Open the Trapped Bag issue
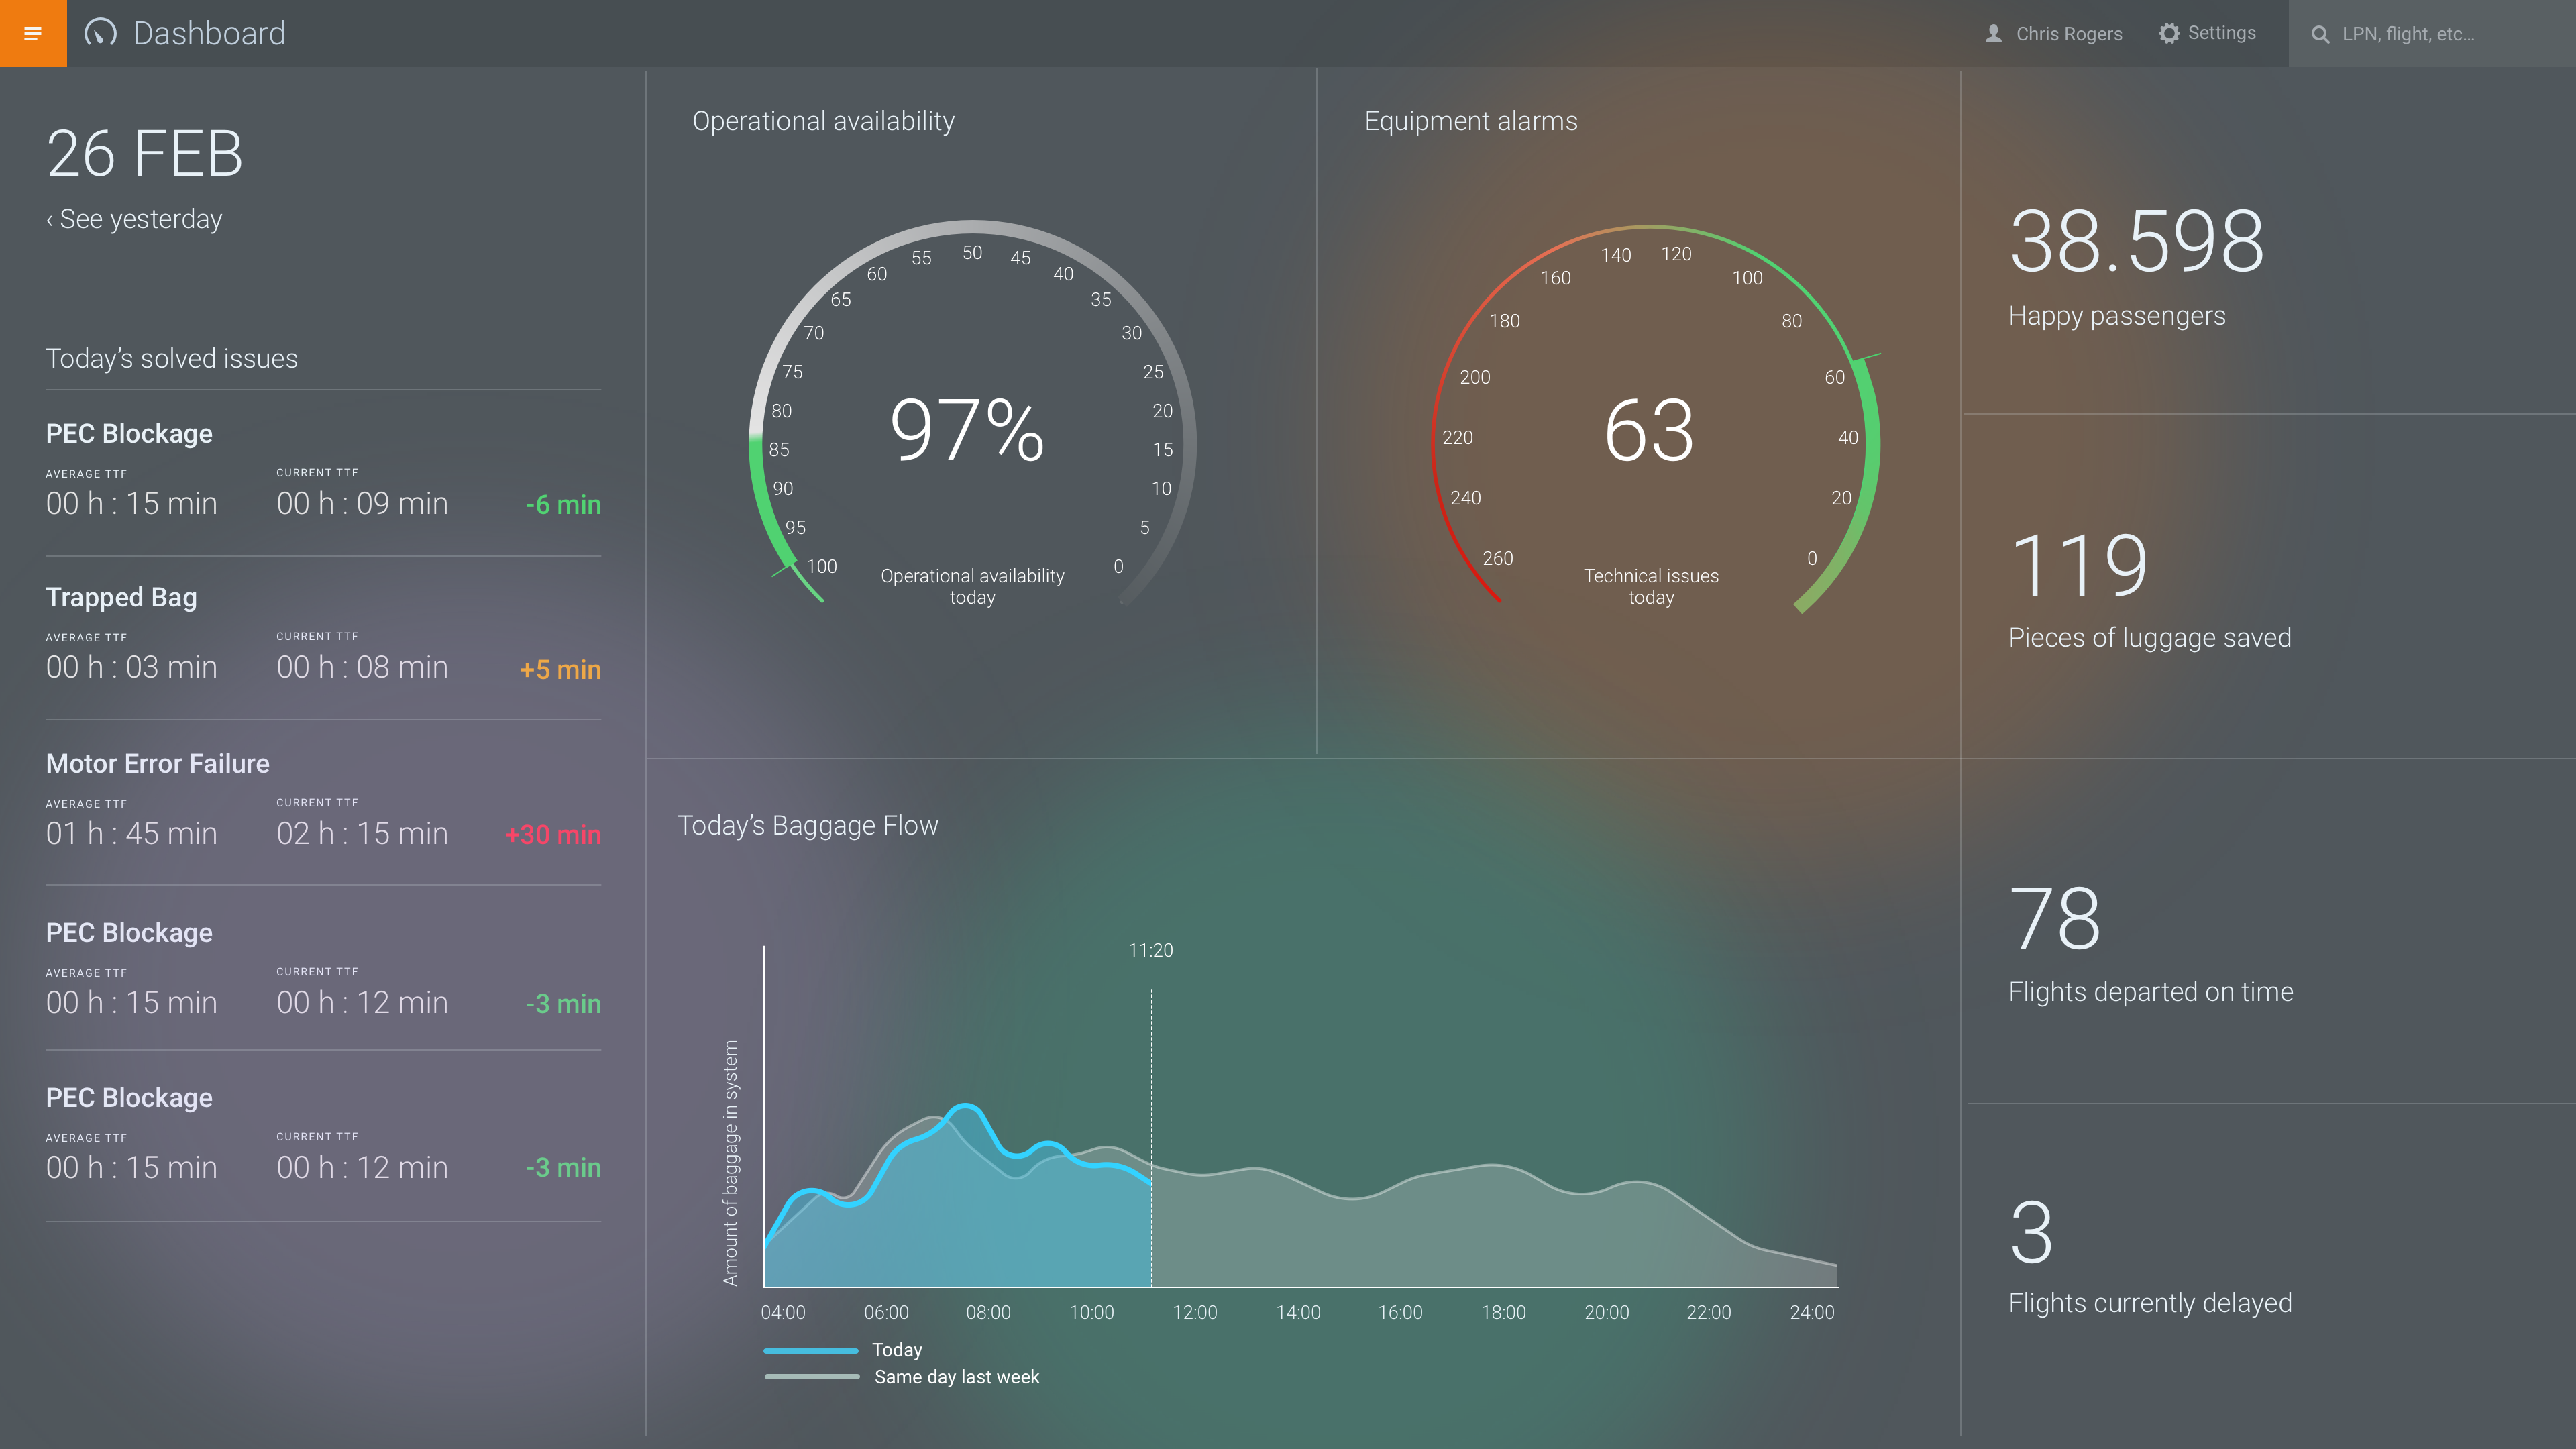The width and height of the screenshot is (2576, 1449). 121,597
